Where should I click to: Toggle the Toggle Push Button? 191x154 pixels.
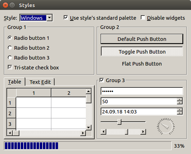142,51
